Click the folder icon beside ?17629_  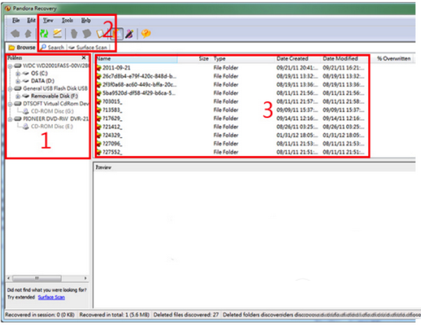[99, 119]
